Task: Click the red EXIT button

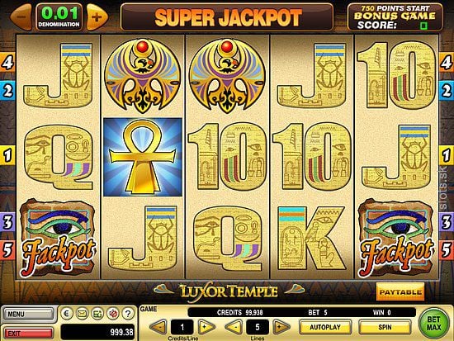Action: point(28,334)
